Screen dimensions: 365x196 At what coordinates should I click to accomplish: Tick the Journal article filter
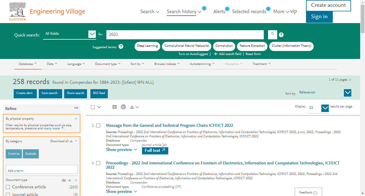click(8, 194)
